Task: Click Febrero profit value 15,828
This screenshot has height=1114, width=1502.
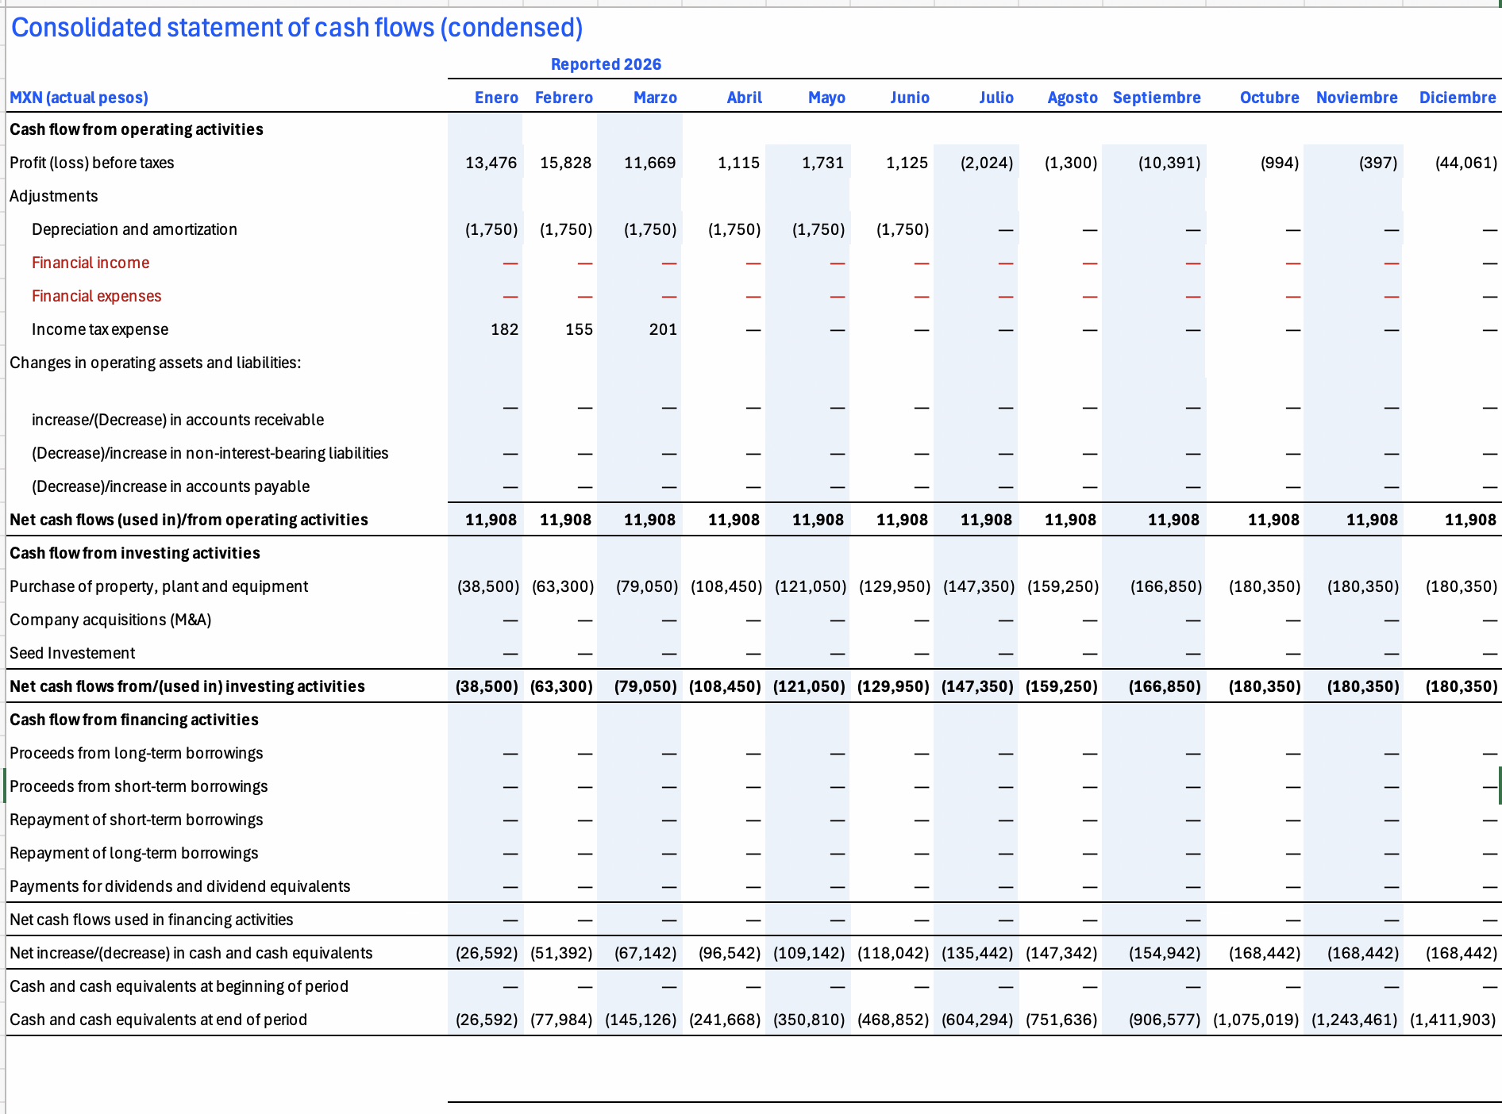Action: [x=565, y=163]
